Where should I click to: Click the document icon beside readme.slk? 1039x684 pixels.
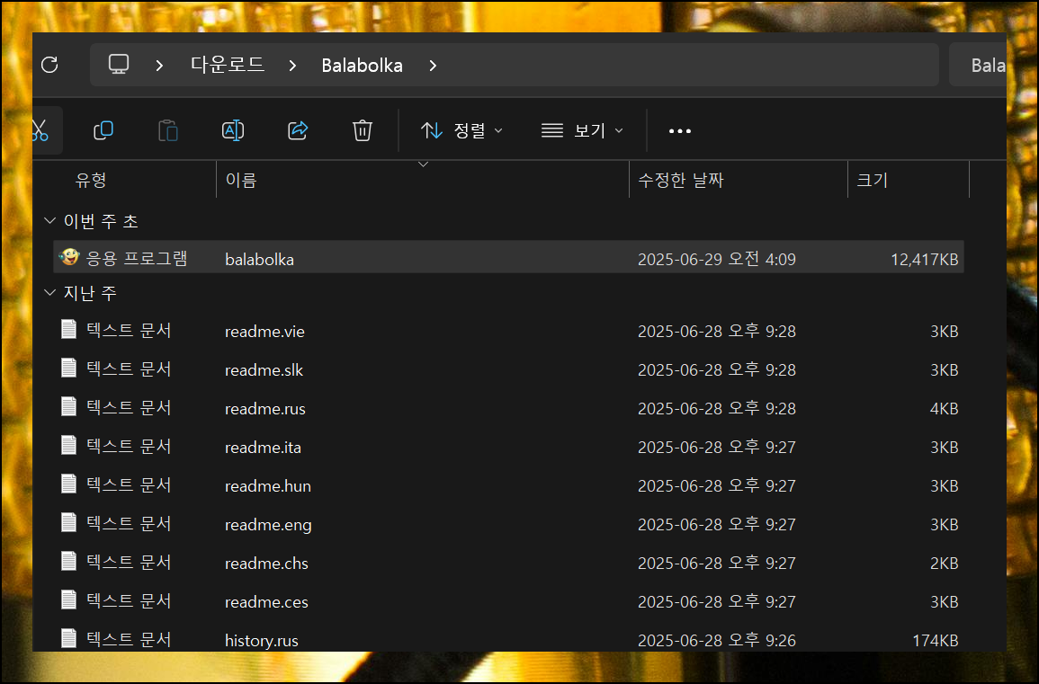coord(69,368)
